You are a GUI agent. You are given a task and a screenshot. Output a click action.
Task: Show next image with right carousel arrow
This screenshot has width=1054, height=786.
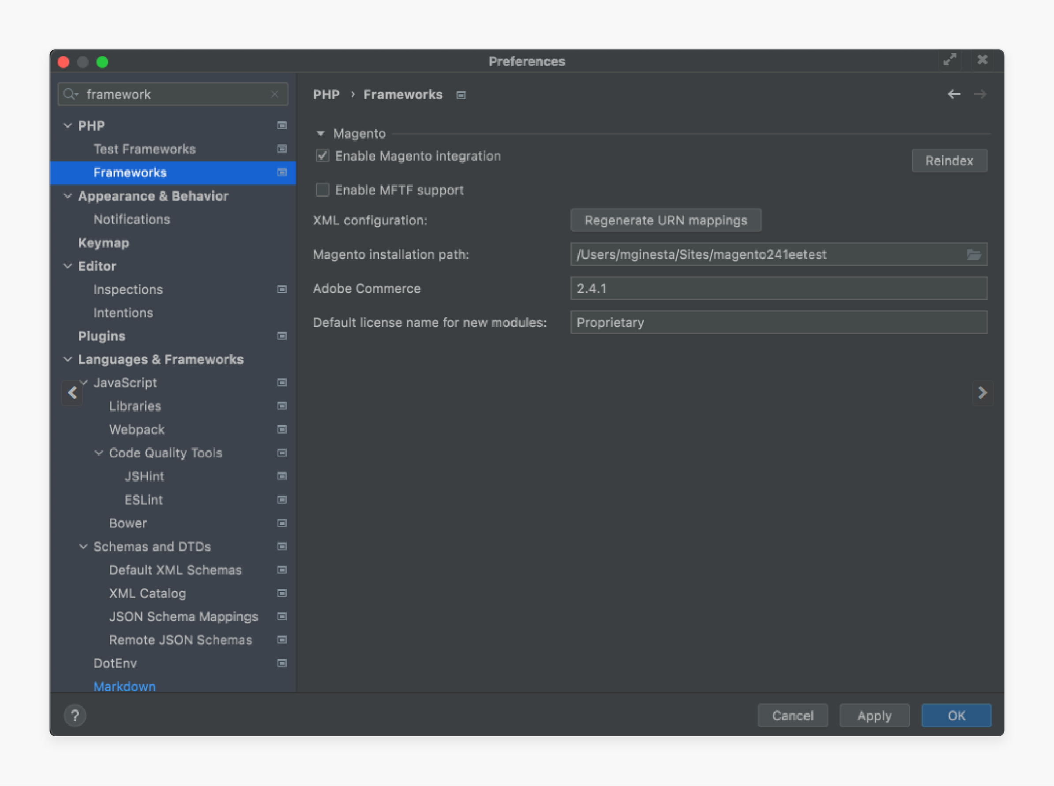(983, 393)
